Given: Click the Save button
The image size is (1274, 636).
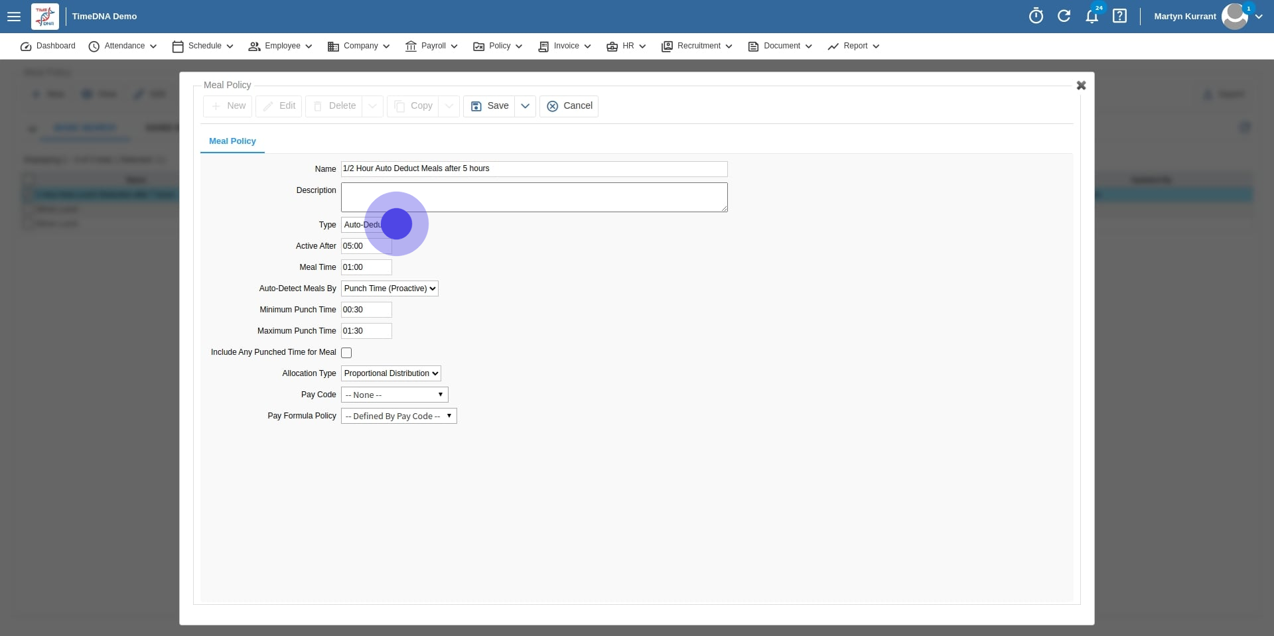Looking at the screenshot, I should pyautogui.click(x=490, y=106).
